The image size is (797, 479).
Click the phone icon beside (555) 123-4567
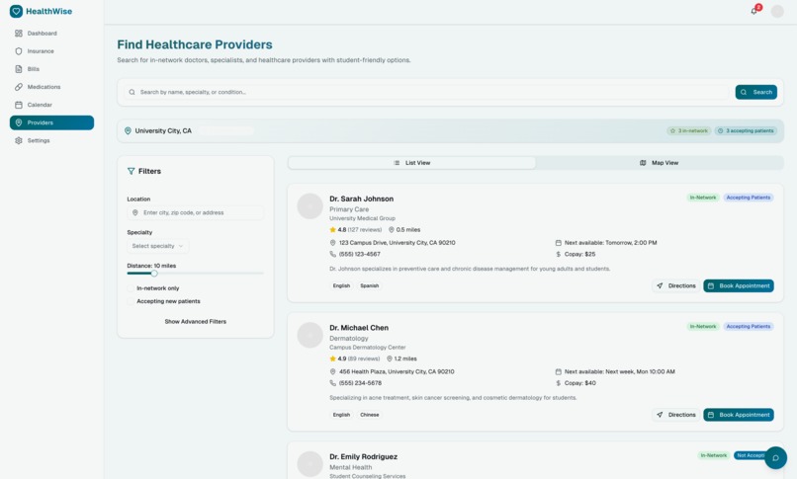tap(333, 254)
